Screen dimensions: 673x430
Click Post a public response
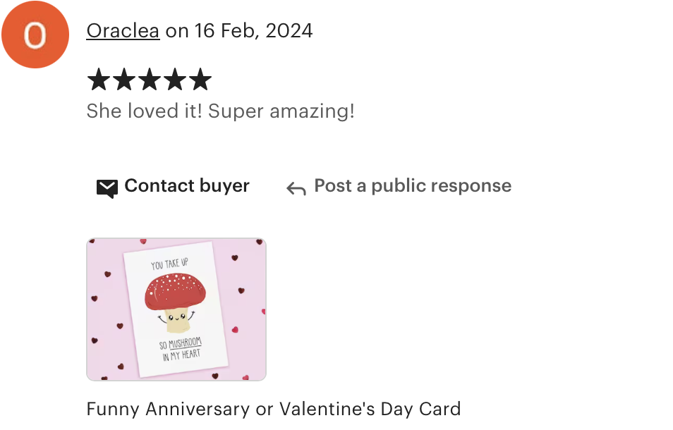413,185
